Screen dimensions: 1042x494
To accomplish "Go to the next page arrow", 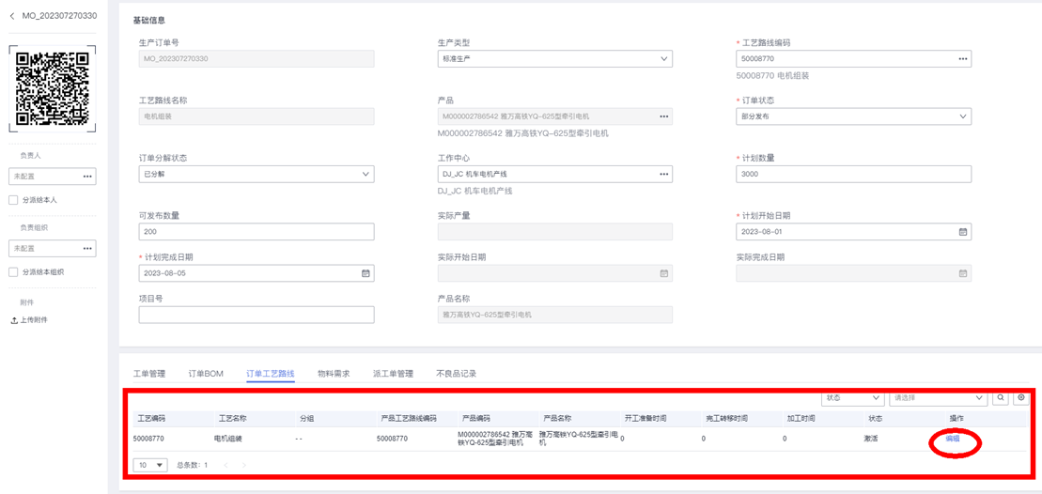I will [x=244, y=465].
